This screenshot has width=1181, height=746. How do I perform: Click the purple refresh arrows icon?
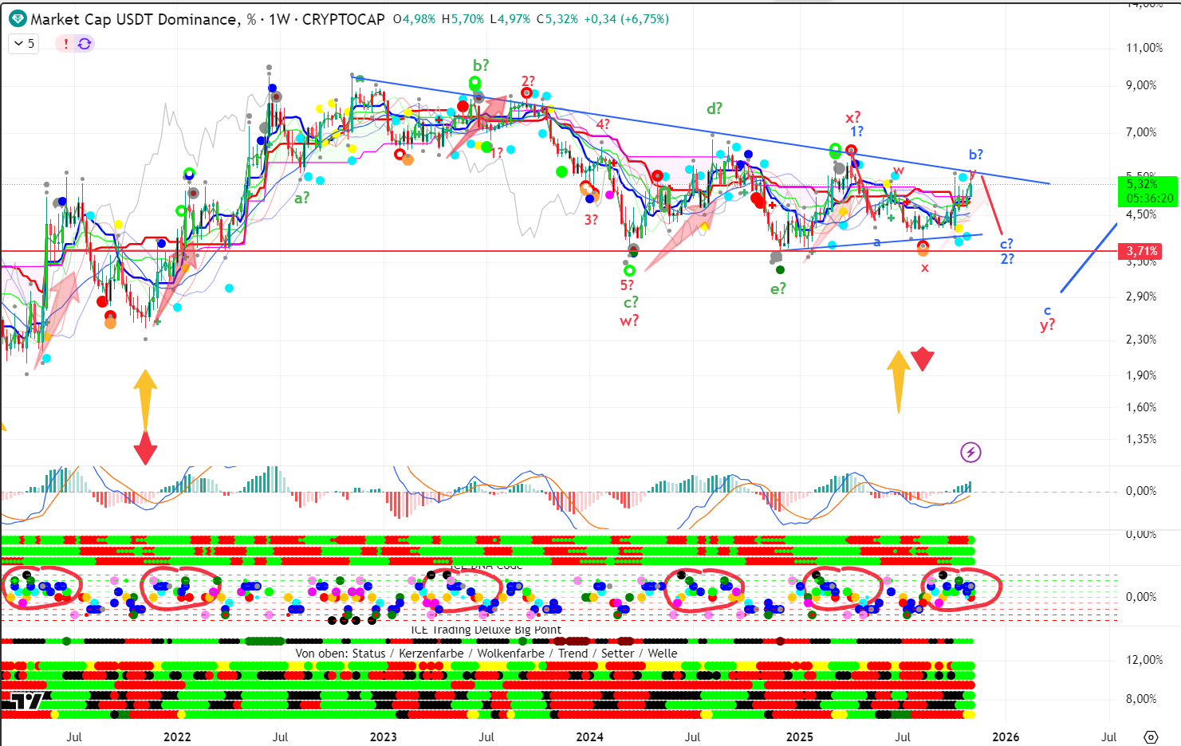click(85, 44)
